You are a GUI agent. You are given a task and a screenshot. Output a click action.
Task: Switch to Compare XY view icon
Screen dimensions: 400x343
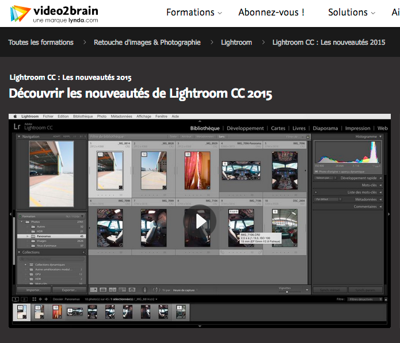tap(112, 290)
